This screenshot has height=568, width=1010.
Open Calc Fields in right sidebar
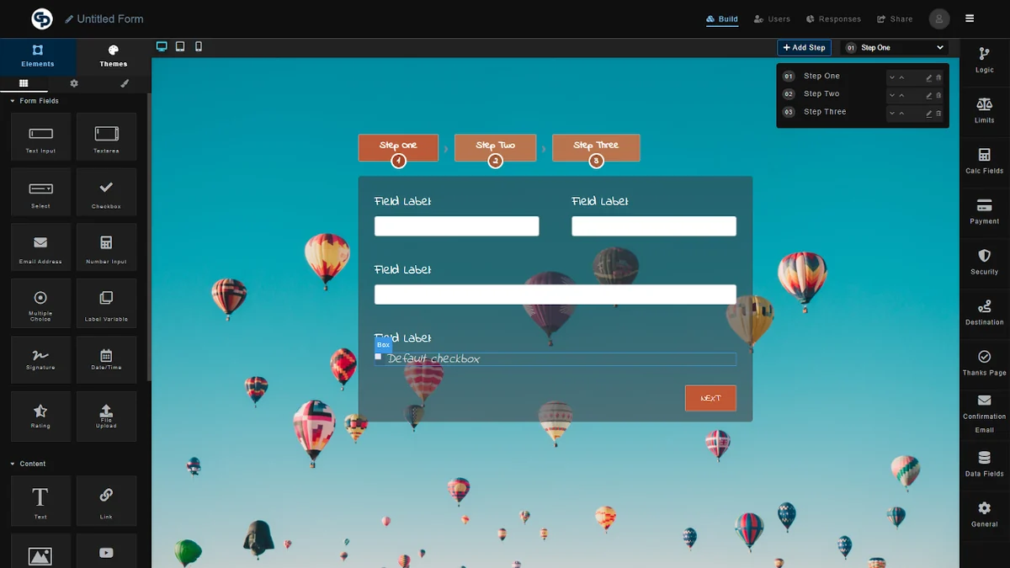pyautogui.click(x=984, y=161)
